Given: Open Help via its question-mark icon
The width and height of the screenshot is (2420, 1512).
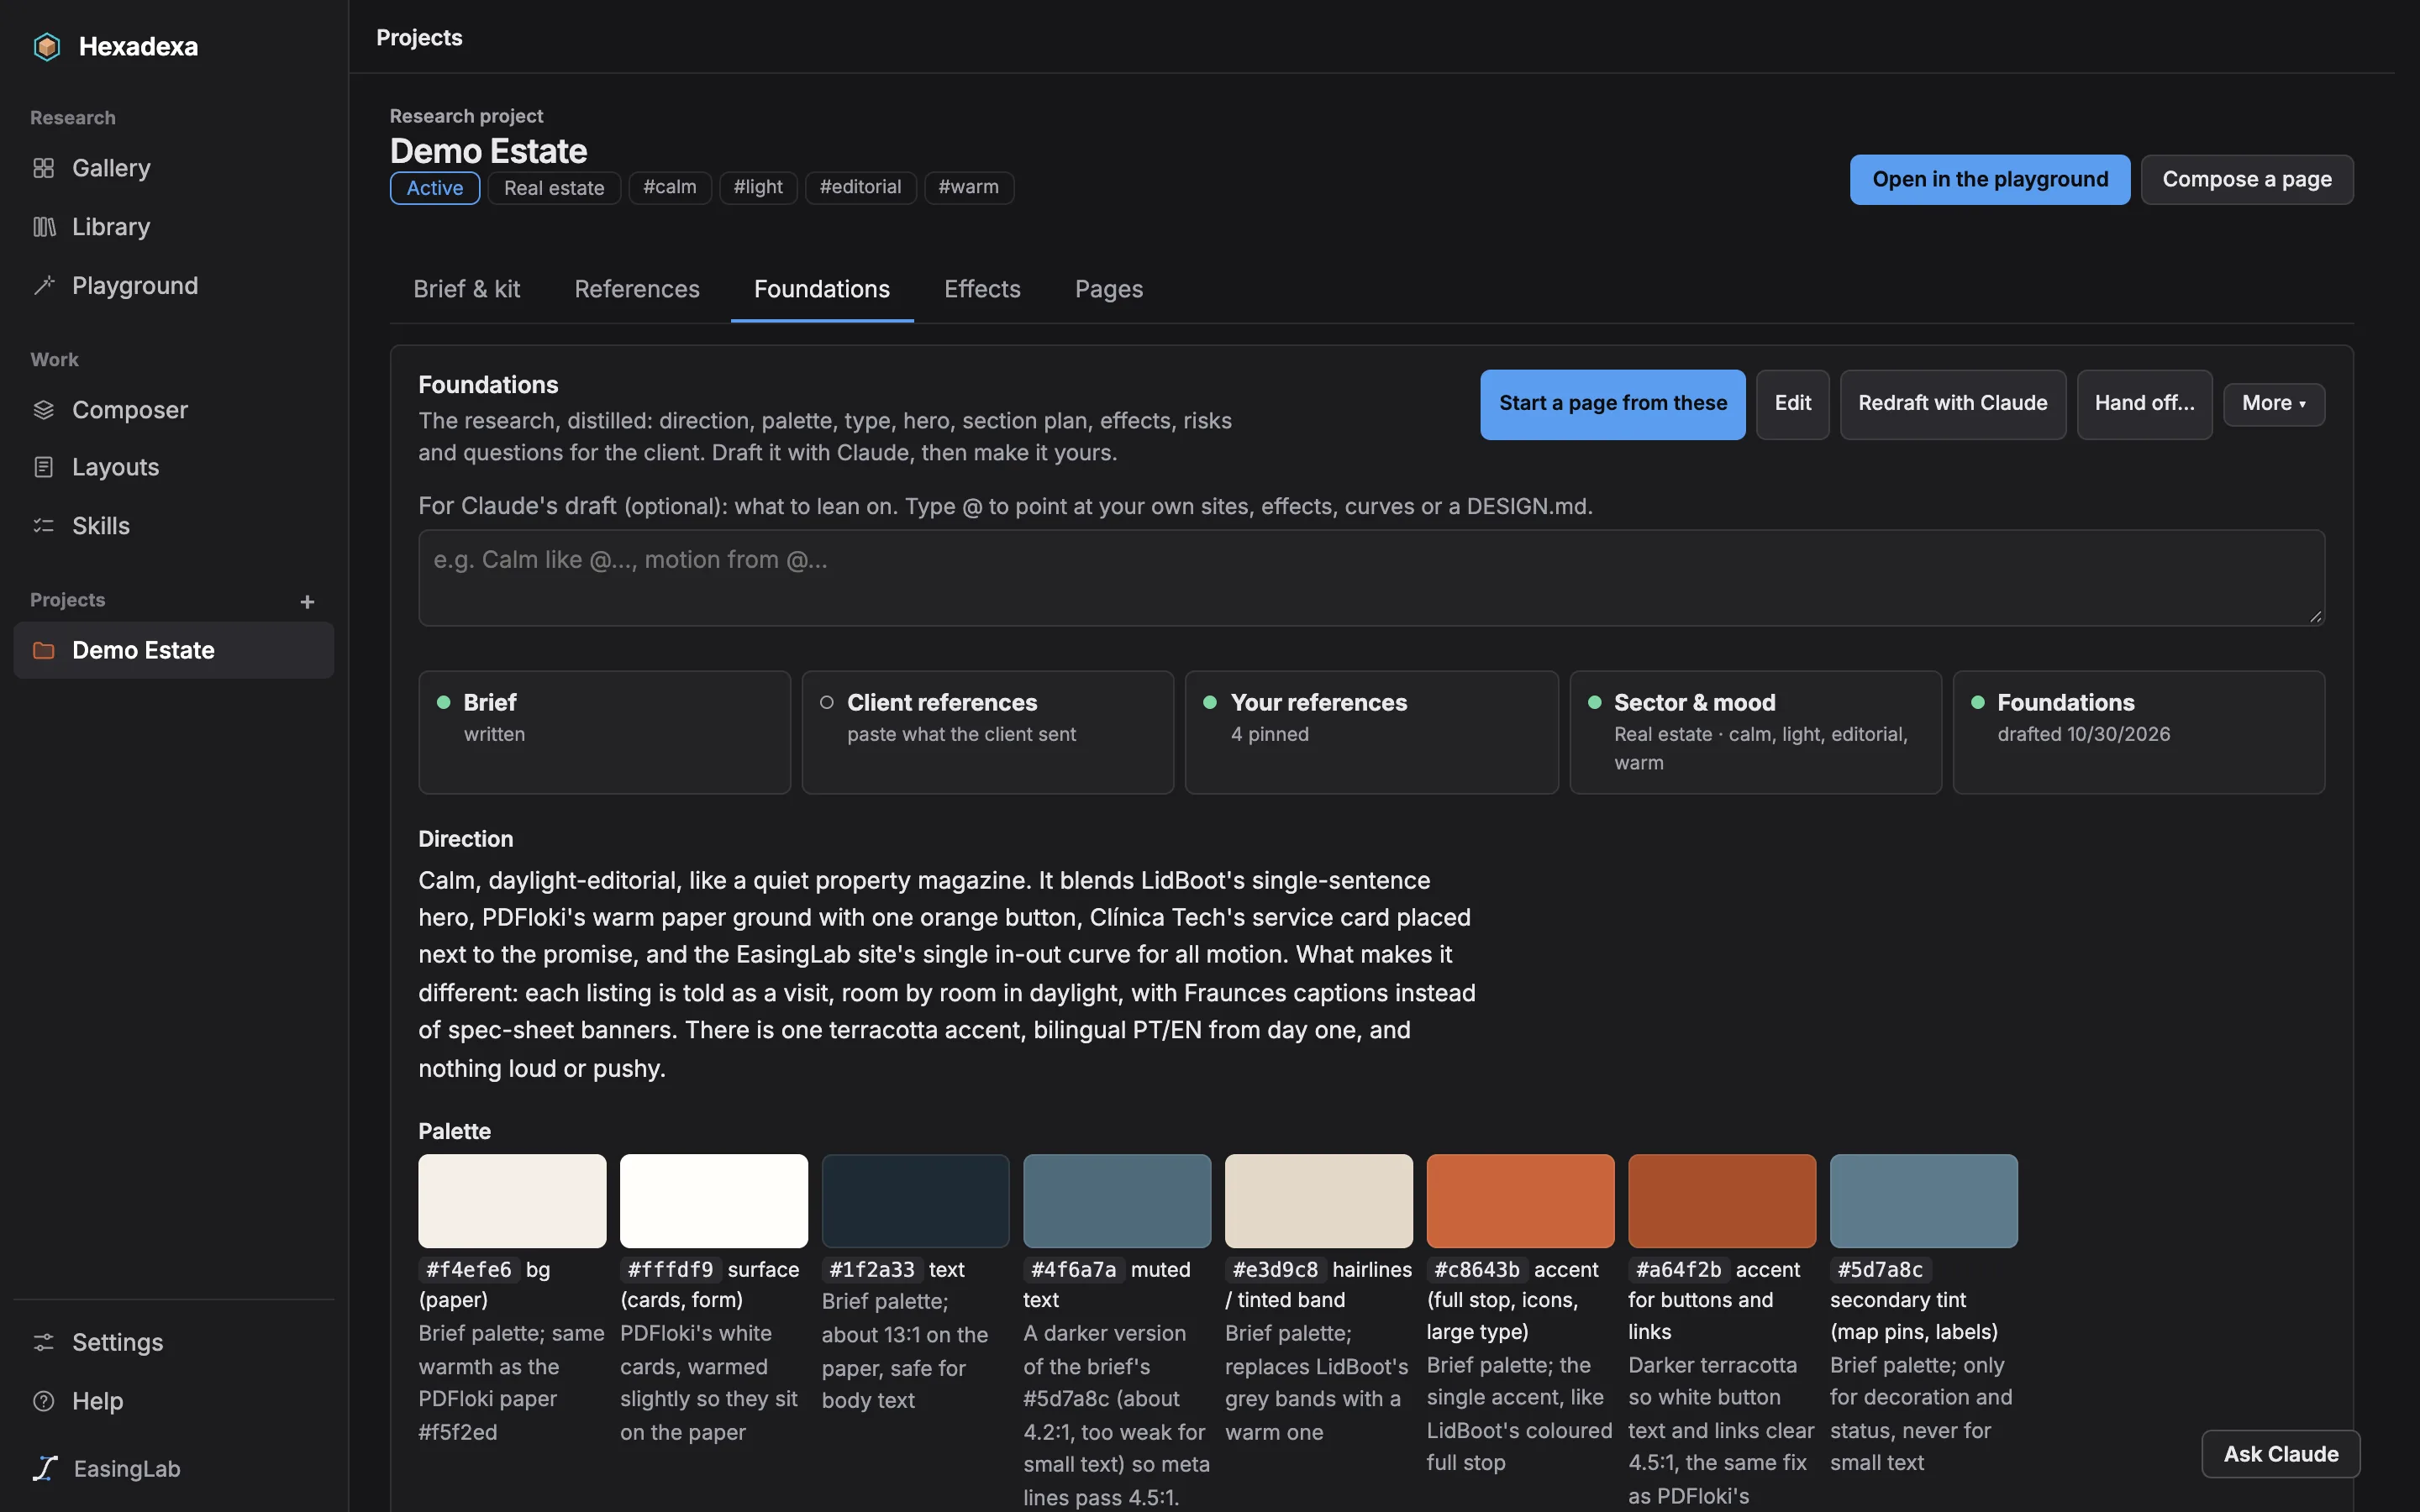Looking at the screenshot, I should point(43,1401).
